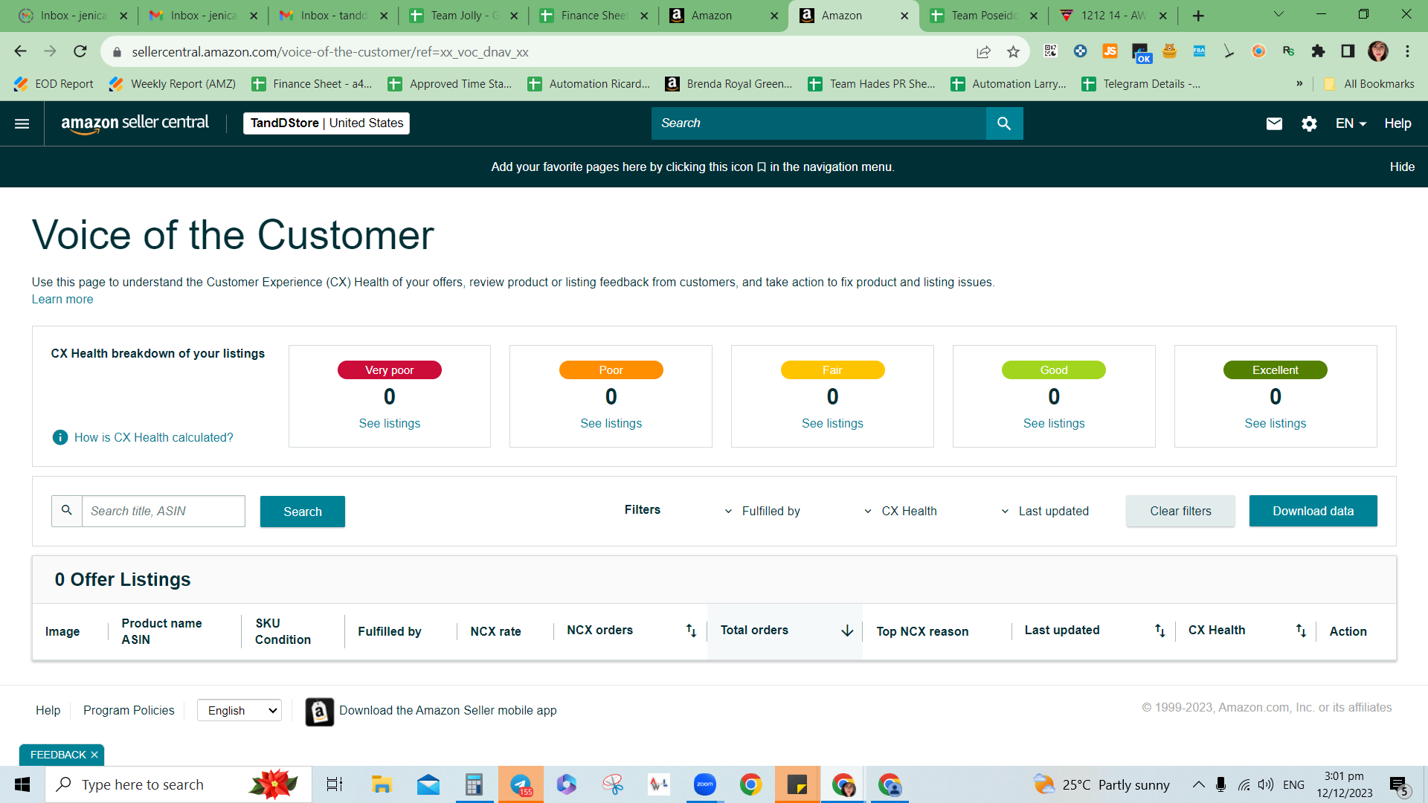This screenshot has width=1428, height=803.
Task: Focus the header Search box
Action: coord(818,123)
